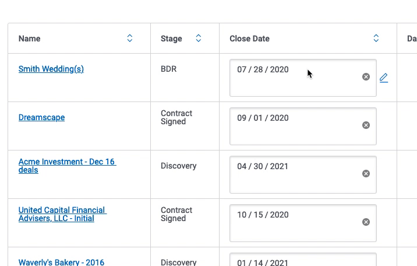Clear the 07 / 28 / 2020 close date

pyautogui.click(x=366, y=77)
